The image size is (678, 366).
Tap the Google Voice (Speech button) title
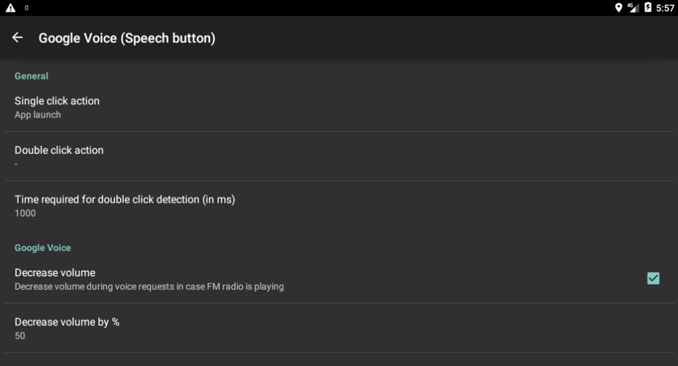(127, 38)
